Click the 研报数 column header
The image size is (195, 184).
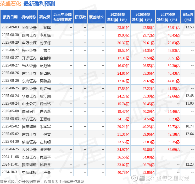[80, 17]
